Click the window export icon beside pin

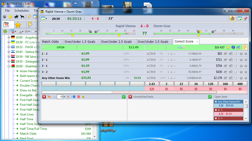[x=240, y=19]
